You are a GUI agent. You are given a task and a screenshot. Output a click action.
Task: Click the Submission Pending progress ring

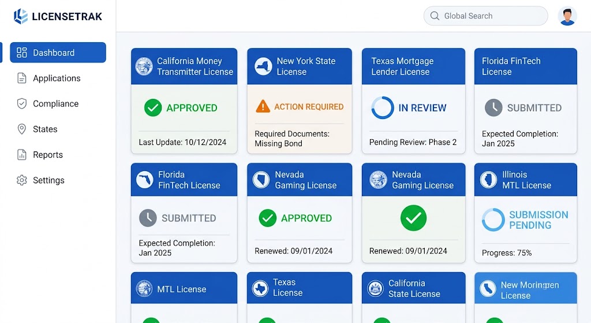click(x=493, y=220)
